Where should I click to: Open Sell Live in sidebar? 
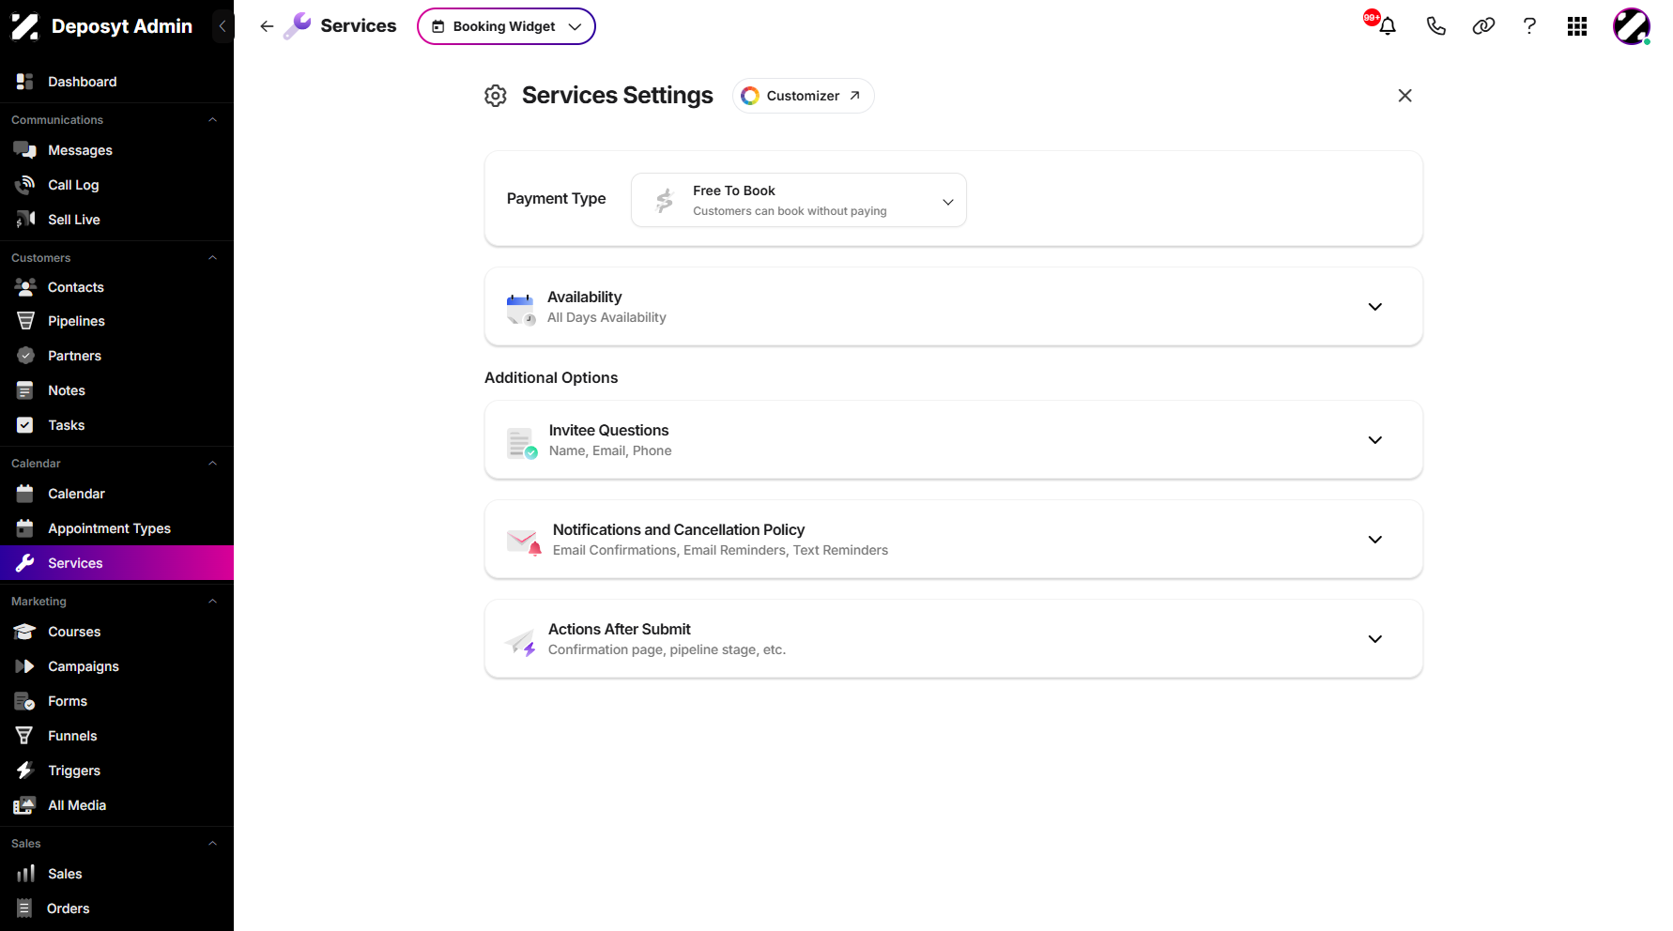pos(116,220)
